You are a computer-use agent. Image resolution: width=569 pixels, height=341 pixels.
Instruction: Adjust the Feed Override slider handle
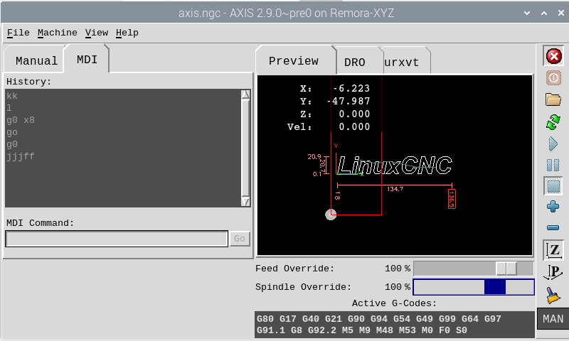pyautogui.click(x=506, y=269)
